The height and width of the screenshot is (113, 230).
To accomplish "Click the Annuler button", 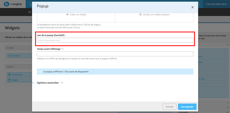I will (x=170, y=107).
